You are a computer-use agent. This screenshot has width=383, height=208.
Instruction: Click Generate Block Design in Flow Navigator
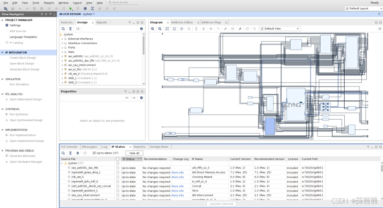click(24, 69)
